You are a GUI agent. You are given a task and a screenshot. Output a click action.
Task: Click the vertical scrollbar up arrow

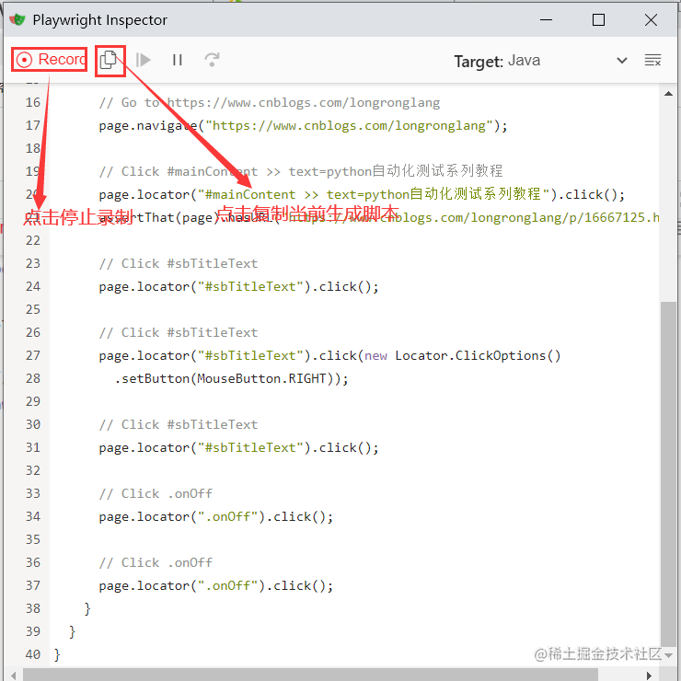coord(668,93)
